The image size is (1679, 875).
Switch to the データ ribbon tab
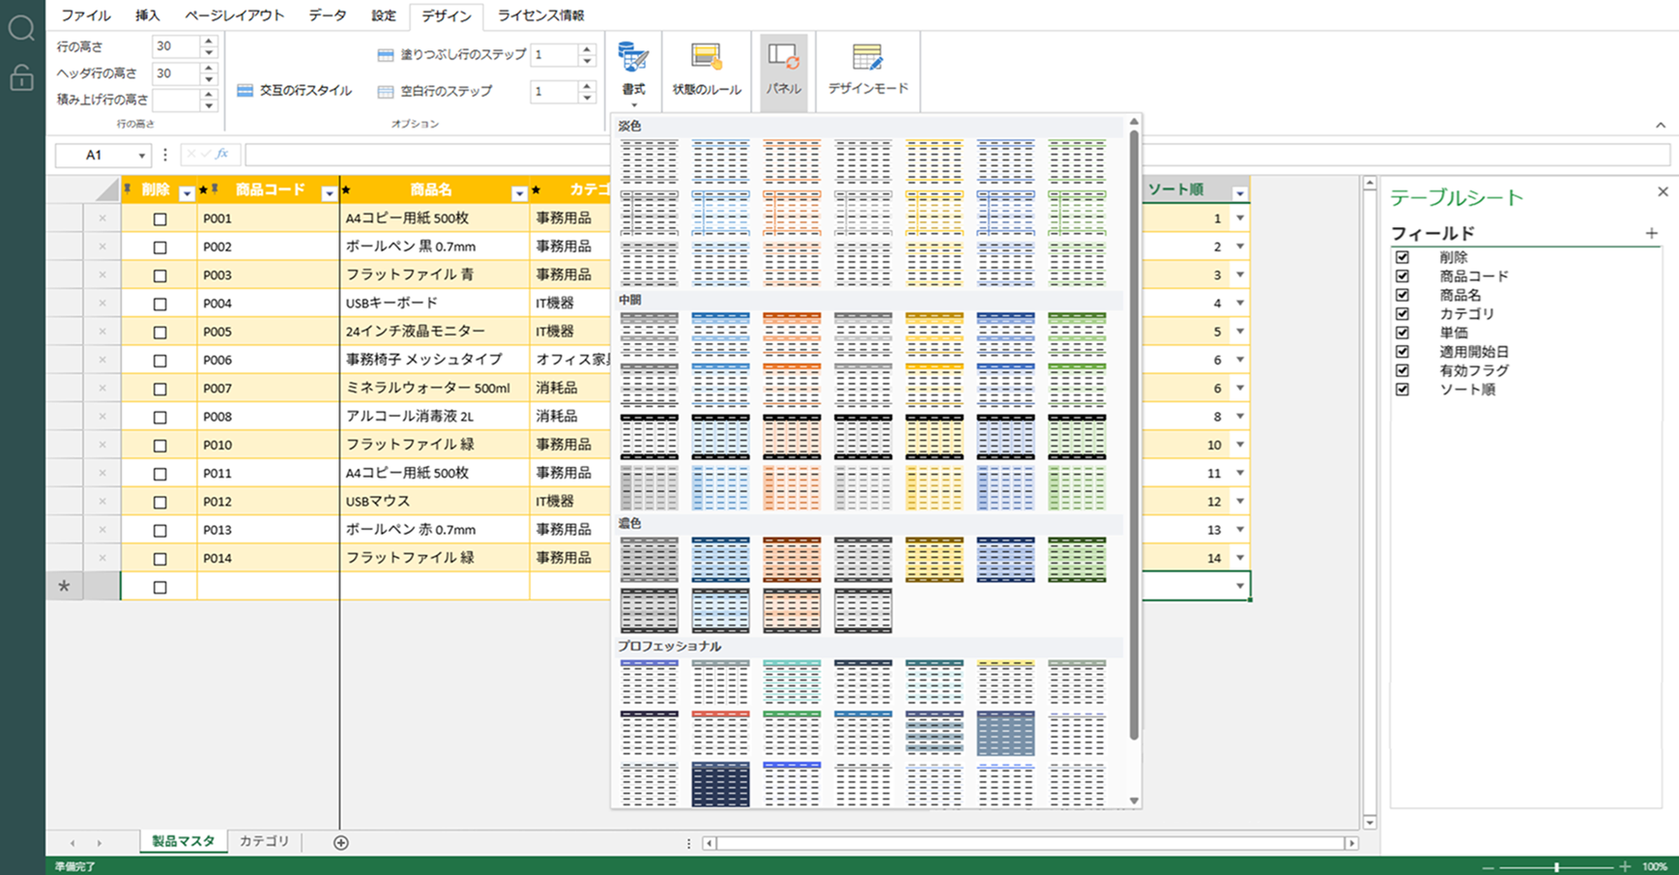point(328,15)
